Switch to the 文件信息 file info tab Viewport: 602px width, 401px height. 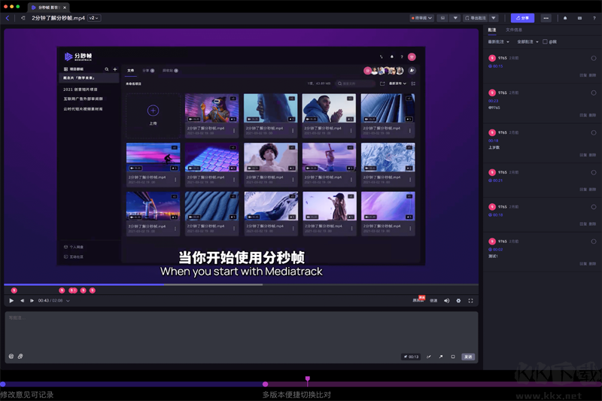point(514,29)
